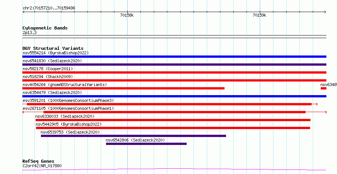Click the 70159k ruler tick label
Viewport: 337px width, 174px height.
pos(259,15)
